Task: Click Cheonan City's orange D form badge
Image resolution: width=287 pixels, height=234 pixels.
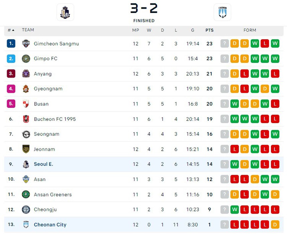Action: [x=275, y=225]
